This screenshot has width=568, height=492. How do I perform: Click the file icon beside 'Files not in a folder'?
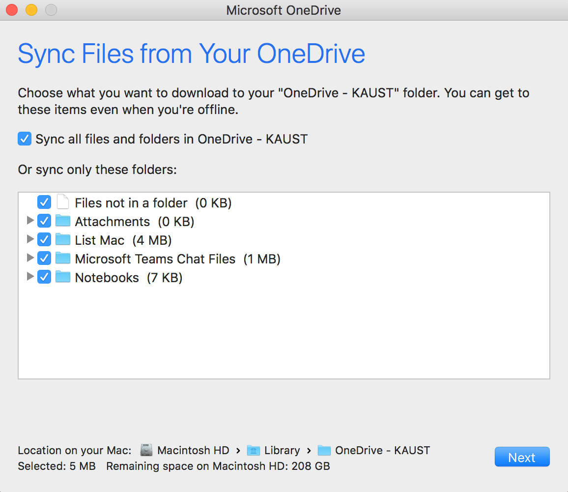tap(62, 202)
